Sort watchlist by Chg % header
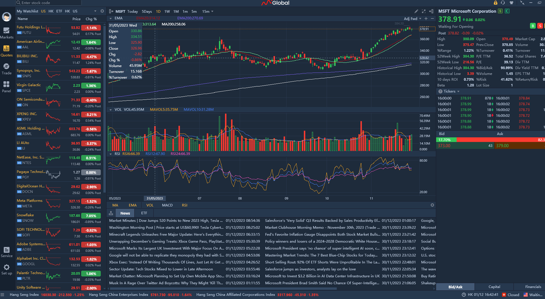This screenshot has height=299, width=545. 91,19
